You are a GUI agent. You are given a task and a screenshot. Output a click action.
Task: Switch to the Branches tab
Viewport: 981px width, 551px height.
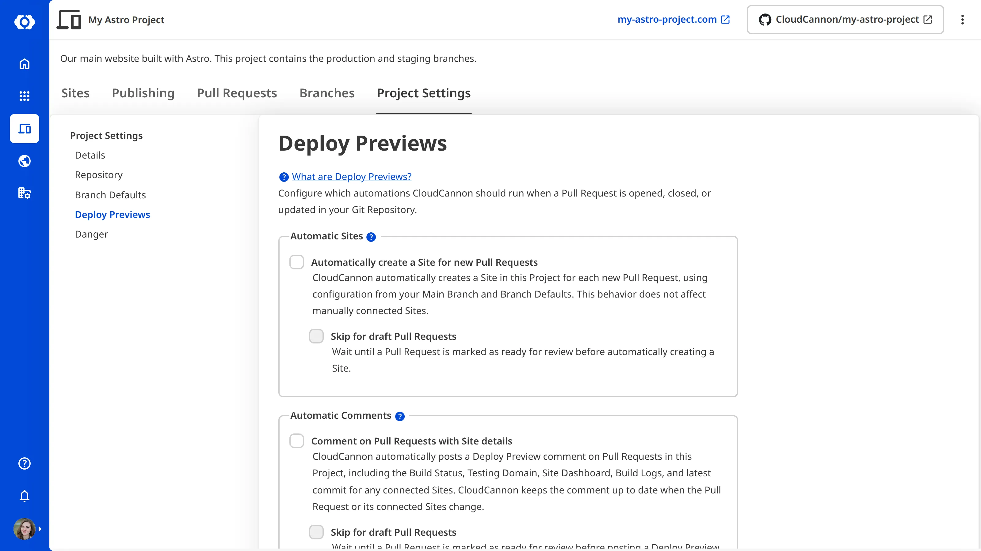click(327, 93)
